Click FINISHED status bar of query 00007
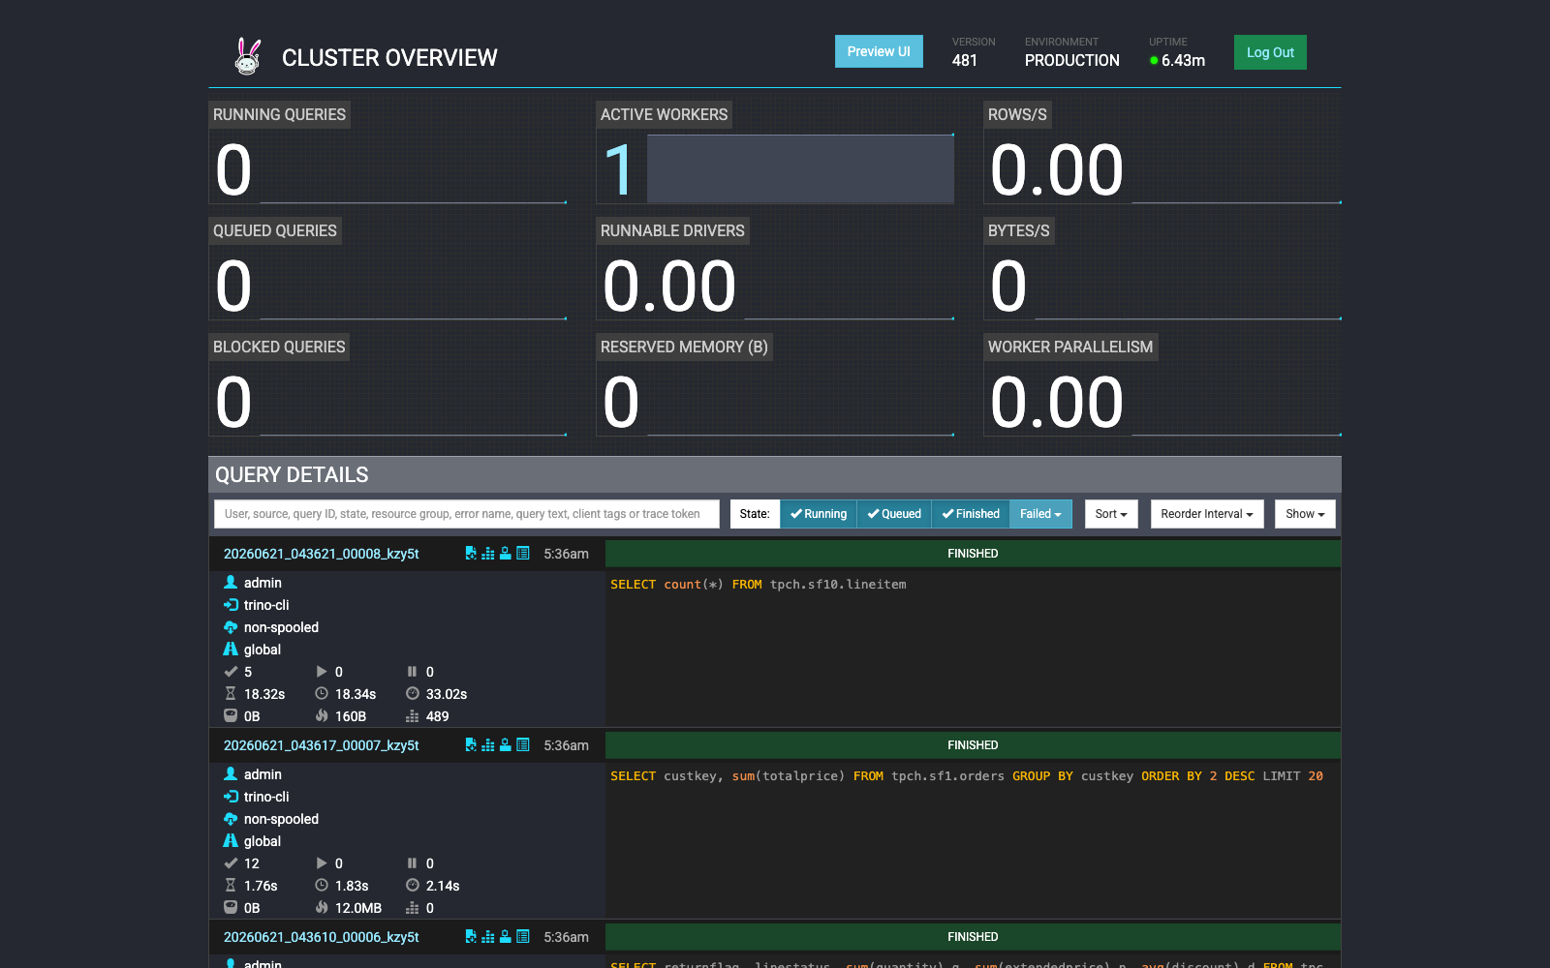 973,745
